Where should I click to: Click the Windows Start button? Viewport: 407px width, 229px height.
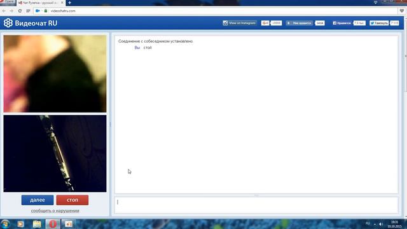coord(5,224)
